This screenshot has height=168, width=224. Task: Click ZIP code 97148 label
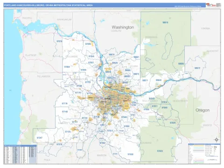65,112
